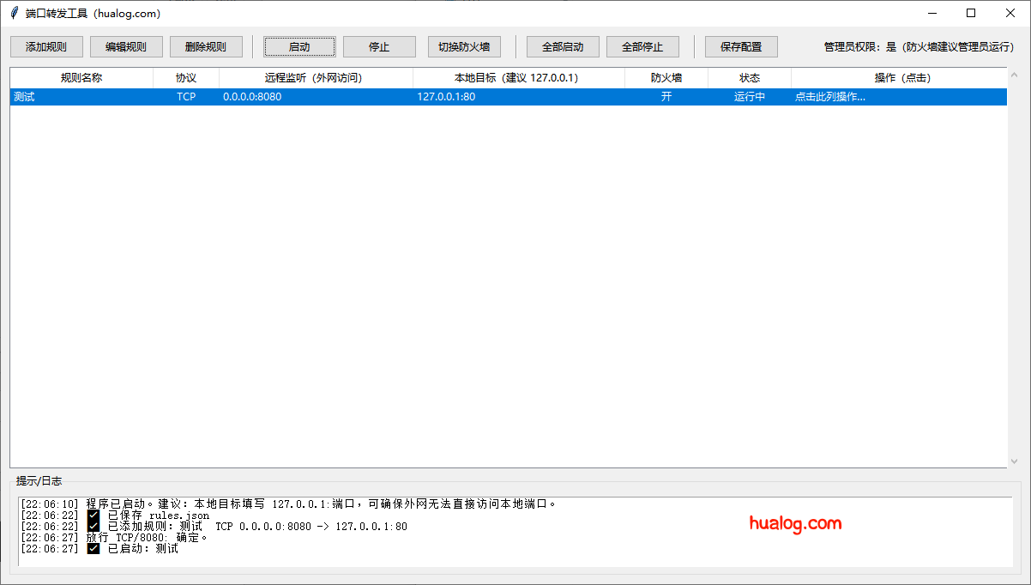
Task: Start the rule using the 启动 button
Action: pyautogui.click(x=299, y=46)
